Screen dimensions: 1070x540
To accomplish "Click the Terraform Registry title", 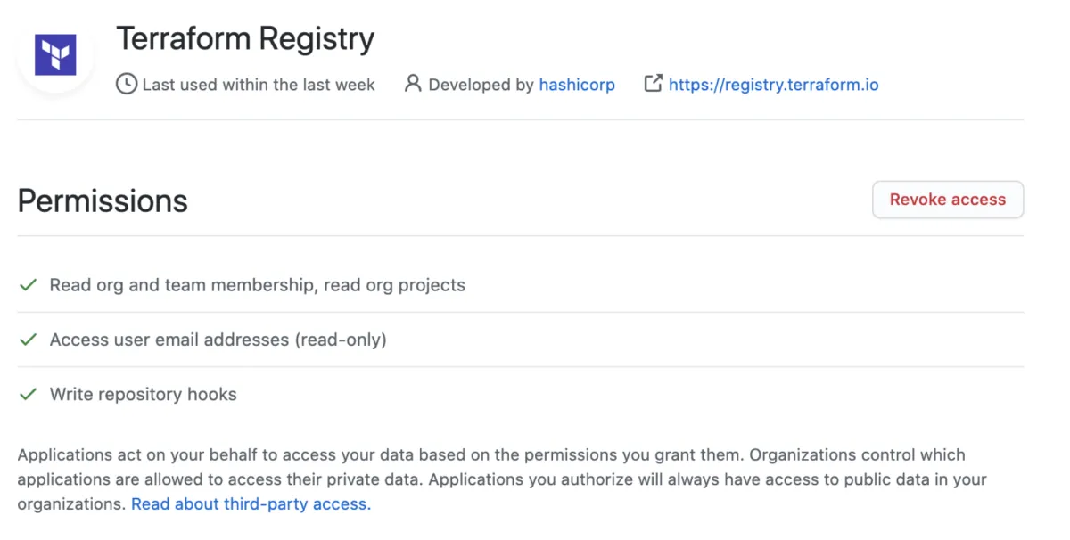I will pos(245,38).
